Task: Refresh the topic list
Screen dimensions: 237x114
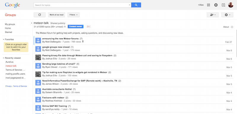Action: pyautogui.click(x=40, y=15)
